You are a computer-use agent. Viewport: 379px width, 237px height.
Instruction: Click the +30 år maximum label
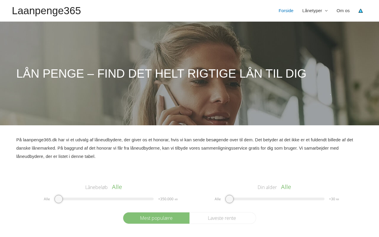tap(334, 199)
